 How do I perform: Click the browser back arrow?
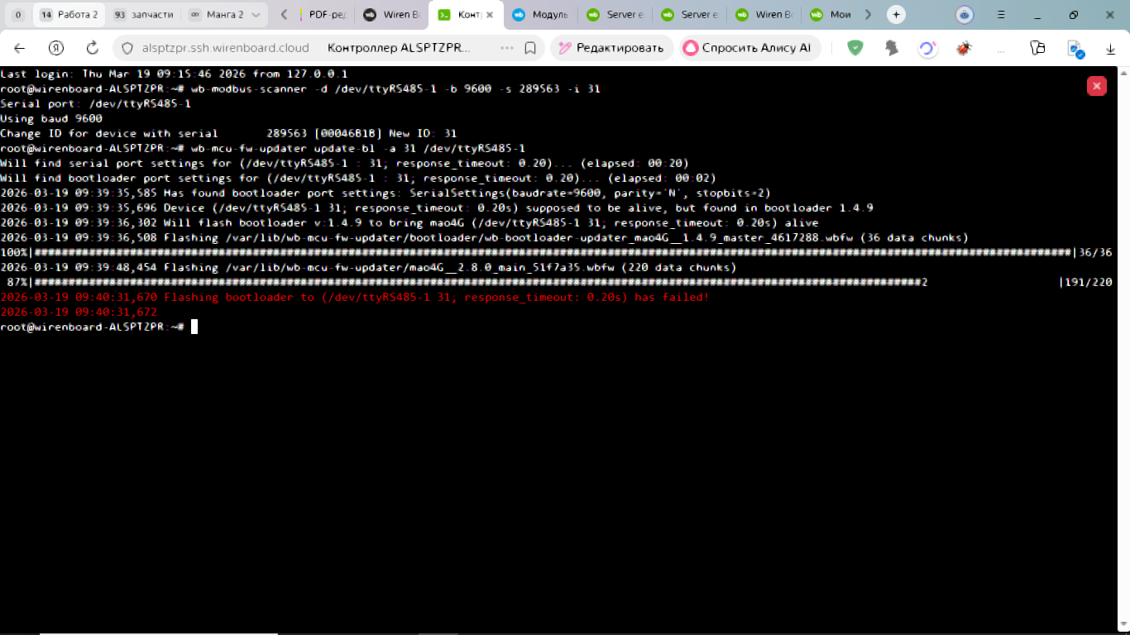coord(20,48)
